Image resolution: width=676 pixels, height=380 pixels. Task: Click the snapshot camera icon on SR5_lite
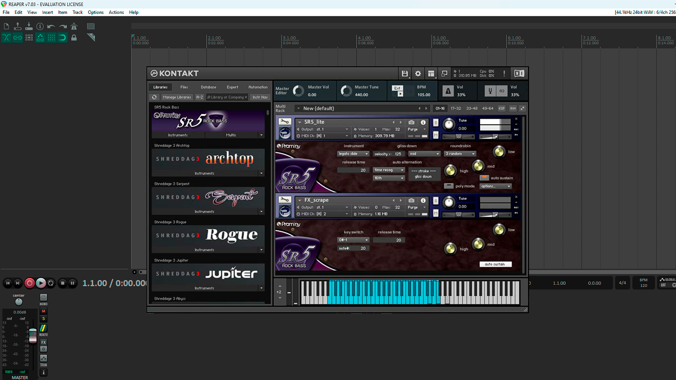pos(411,122)
